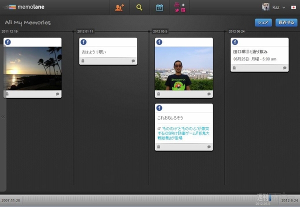This screenshot has width=300, height=207.
Task: Click the Kaz profile avatar
Action: pos(265,7)
